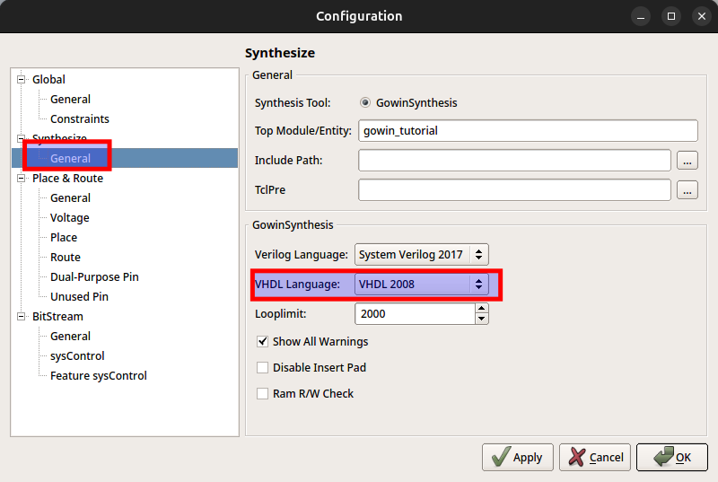718x482 pixels.
Task: Open the Place settings page
Action: [64, 238]
